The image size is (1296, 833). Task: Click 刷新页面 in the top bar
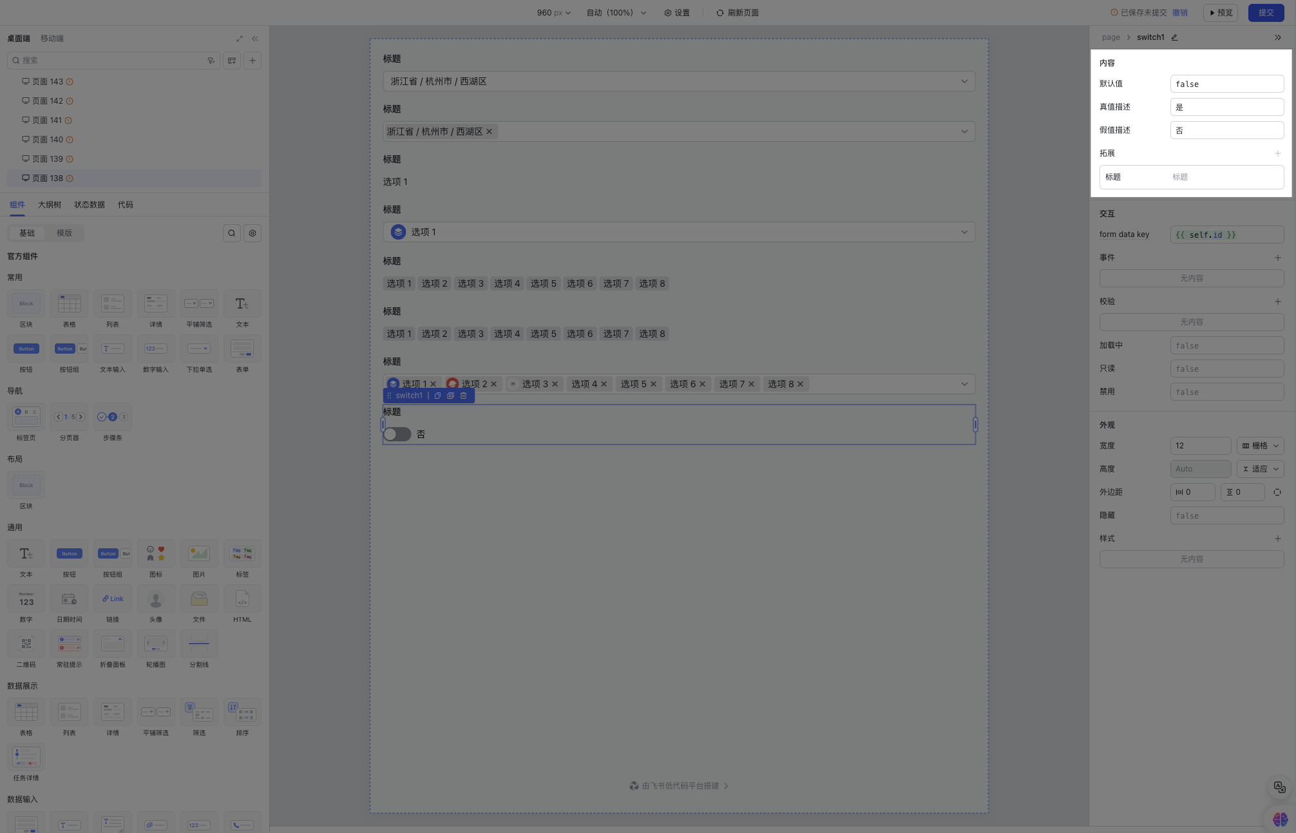pyautogui.click(x=738, y=13)
